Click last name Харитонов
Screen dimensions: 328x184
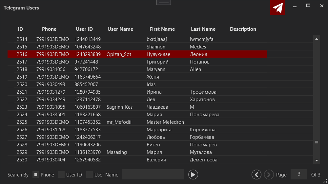tap(202, 100)
